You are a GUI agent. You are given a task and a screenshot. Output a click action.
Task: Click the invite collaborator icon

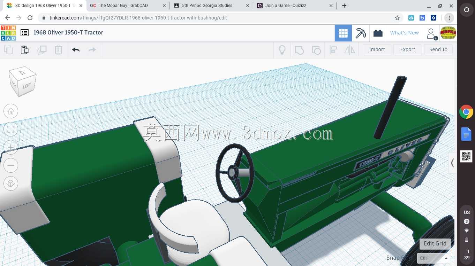(x=432, y=34)
